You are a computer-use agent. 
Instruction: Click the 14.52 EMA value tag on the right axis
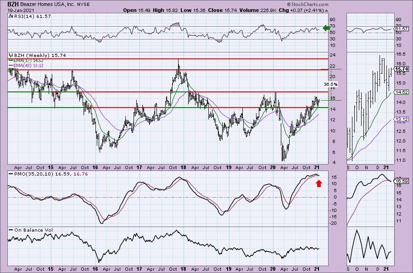(402, 92)
